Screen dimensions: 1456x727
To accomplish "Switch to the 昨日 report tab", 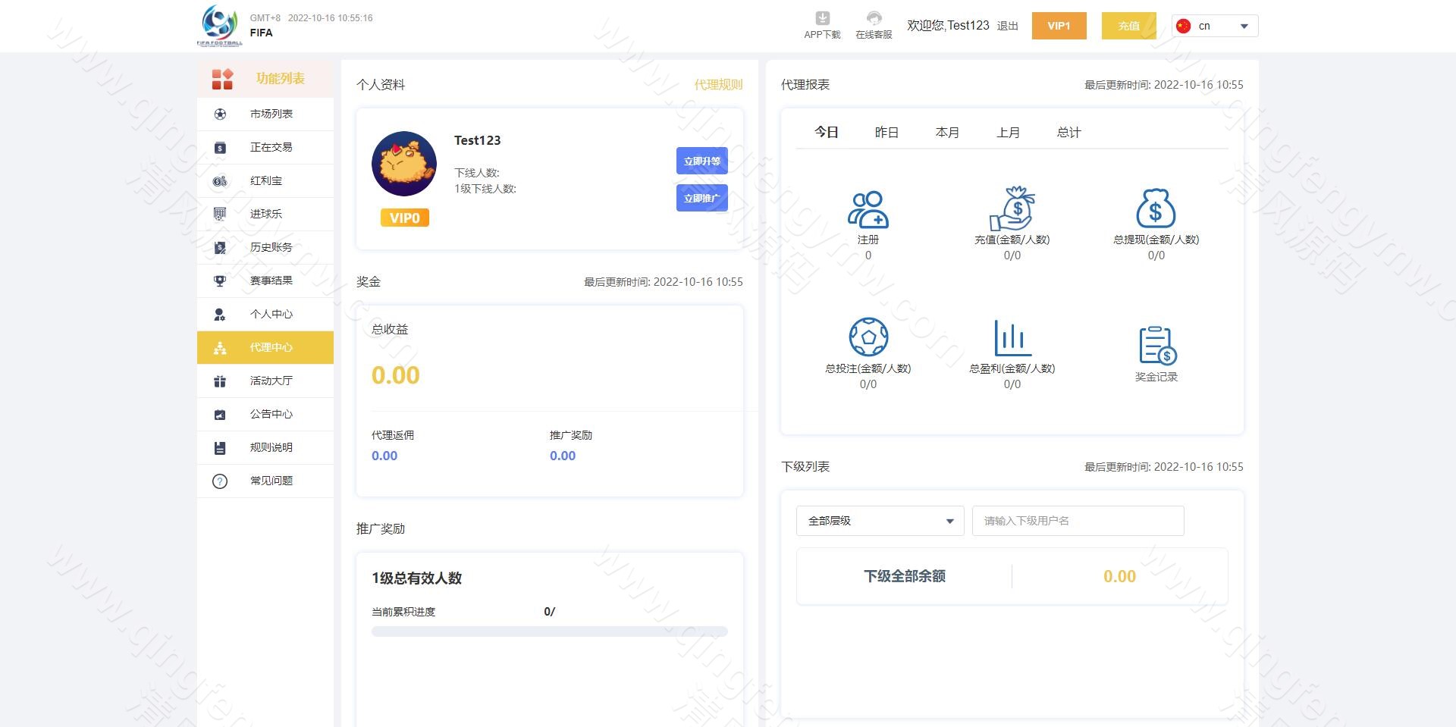I will point(886,132).
